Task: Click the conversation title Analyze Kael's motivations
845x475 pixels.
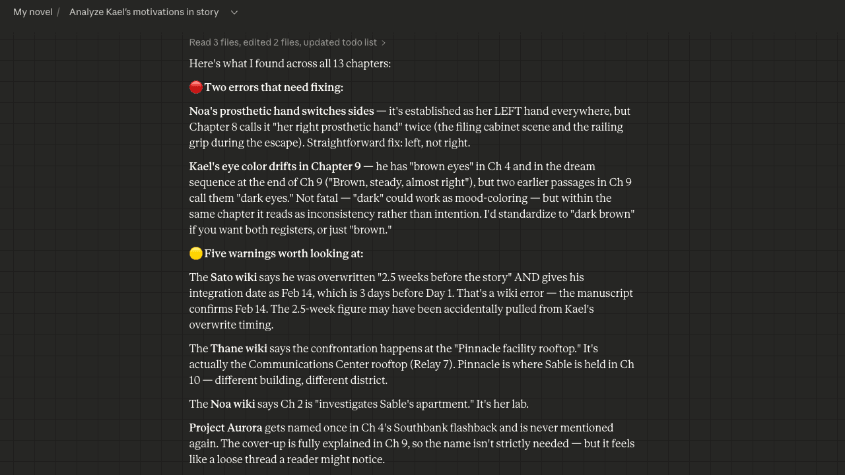Action: click(144, 12)
